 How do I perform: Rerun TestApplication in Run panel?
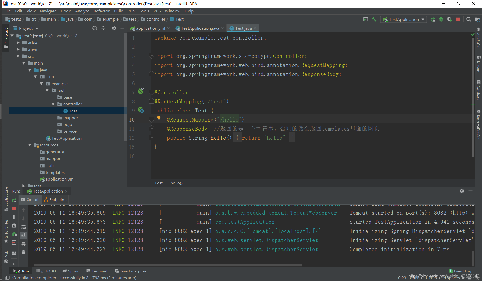(x=14, y=200)
